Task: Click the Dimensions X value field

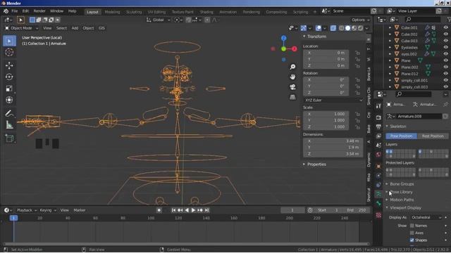Action: click(x=333, y=141)
